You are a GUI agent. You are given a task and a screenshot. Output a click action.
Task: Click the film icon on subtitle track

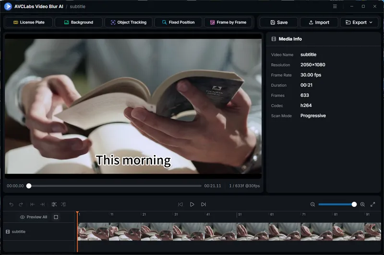(8, 232)
